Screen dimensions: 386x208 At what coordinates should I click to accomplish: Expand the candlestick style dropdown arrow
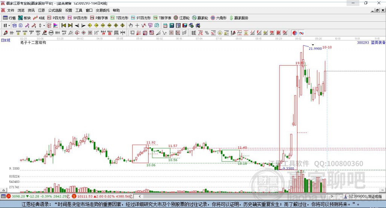click(44, 26)
